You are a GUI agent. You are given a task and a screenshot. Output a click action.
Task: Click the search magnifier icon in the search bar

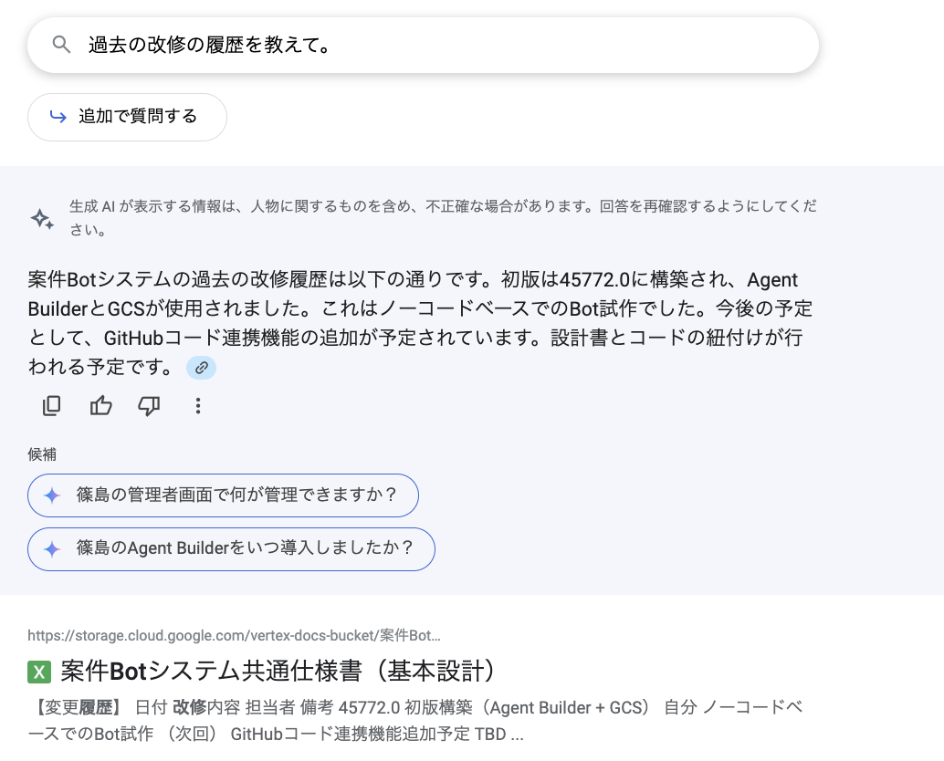pyautogui.click(x=61, y=44)
